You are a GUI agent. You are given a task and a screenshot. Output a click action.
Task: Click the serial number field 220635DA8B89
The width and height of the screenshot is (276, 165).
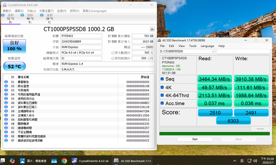point(81,41)
